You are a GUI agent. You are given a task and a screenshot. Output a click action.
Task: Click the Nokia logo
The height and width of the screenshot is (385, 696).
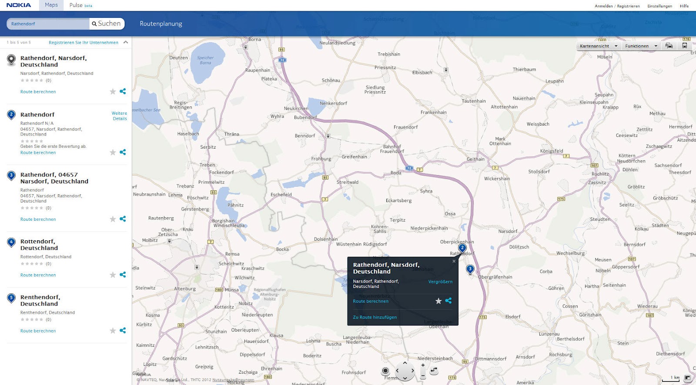coord(19,5)
